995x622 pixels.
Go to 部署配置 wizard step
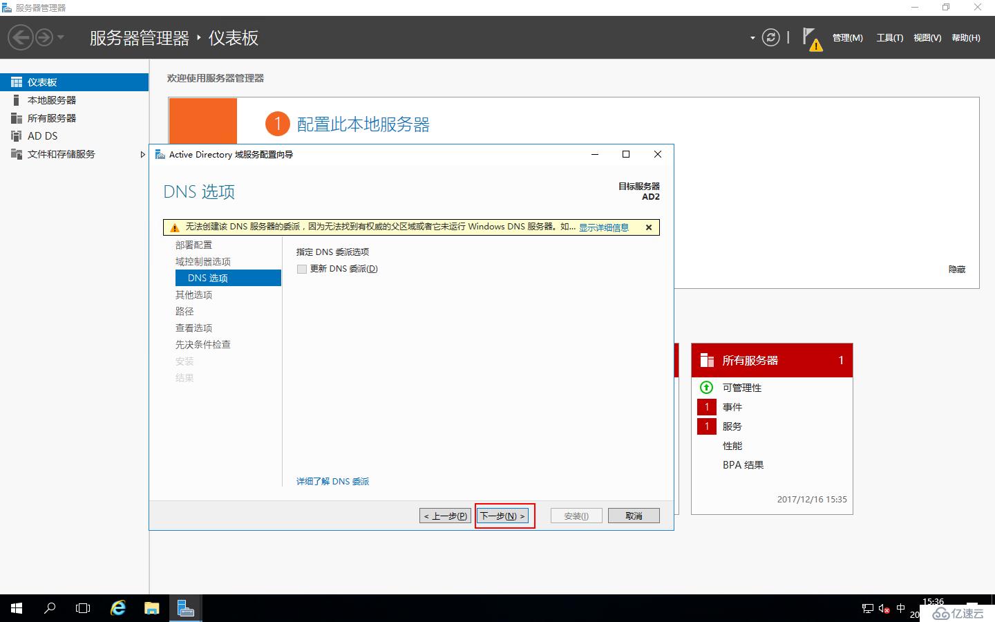tap(193, 245)
